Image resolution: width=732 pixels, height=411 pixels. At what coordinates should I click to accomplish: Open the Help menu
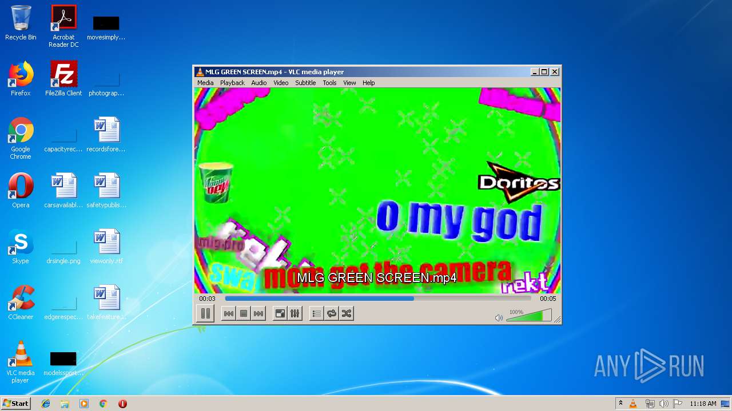tap(369, 83)
